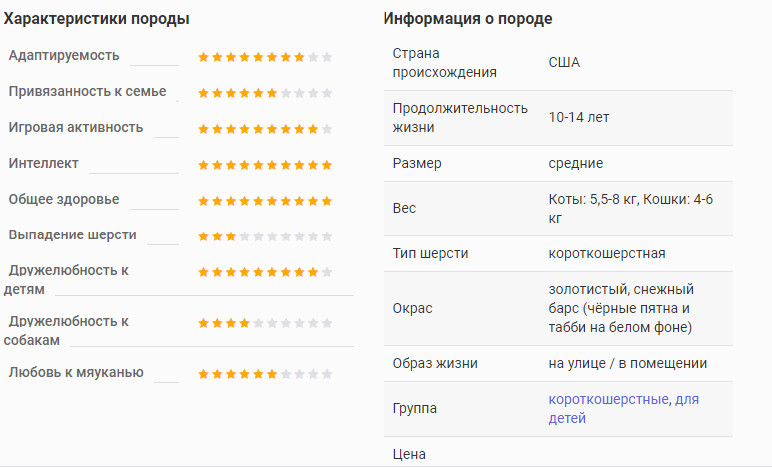Click the США value cell
The height and width of the screenshot is (467, 772).
tap(564, 63)
